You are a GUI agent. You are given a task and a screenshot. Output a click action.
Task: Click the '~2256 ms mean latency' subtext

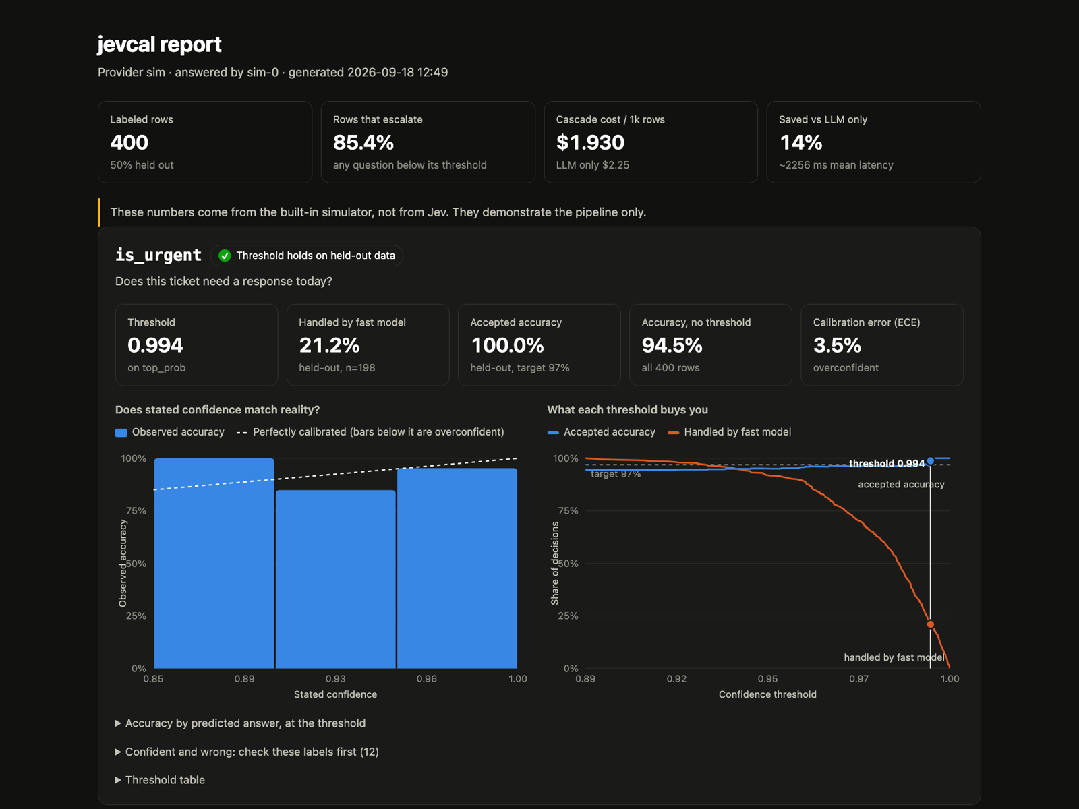point(836,165)
